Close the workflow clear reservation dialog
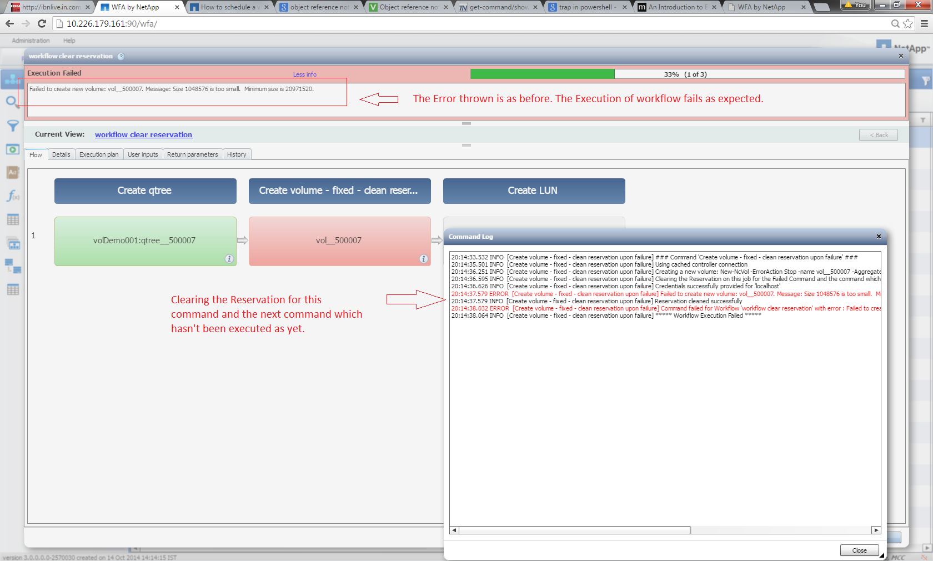The height and width of the screenshot is (561, 933). 901,56
